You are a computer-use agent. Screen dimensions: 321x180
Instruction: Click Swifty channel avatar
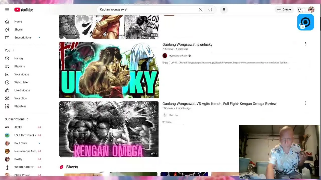pyautogui.click(x=7, y=159)
